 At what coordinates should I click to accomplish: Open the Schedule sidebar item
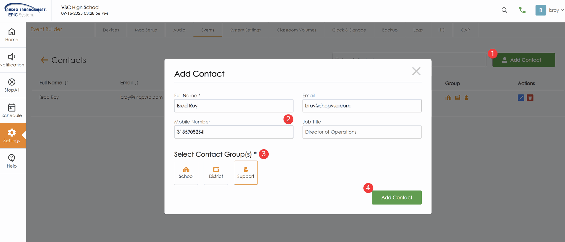coord(12,111)
